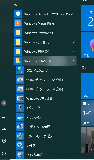Click the Windows アクセサリ folder icon
This screenshot has width=94, height=160.
[x=18, y=42]
